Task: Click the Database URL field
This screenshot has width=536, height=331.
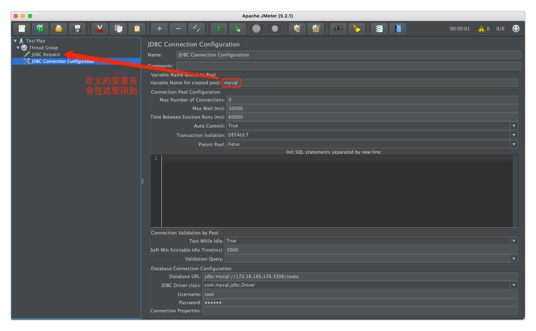Action: (x=360, y=276)
